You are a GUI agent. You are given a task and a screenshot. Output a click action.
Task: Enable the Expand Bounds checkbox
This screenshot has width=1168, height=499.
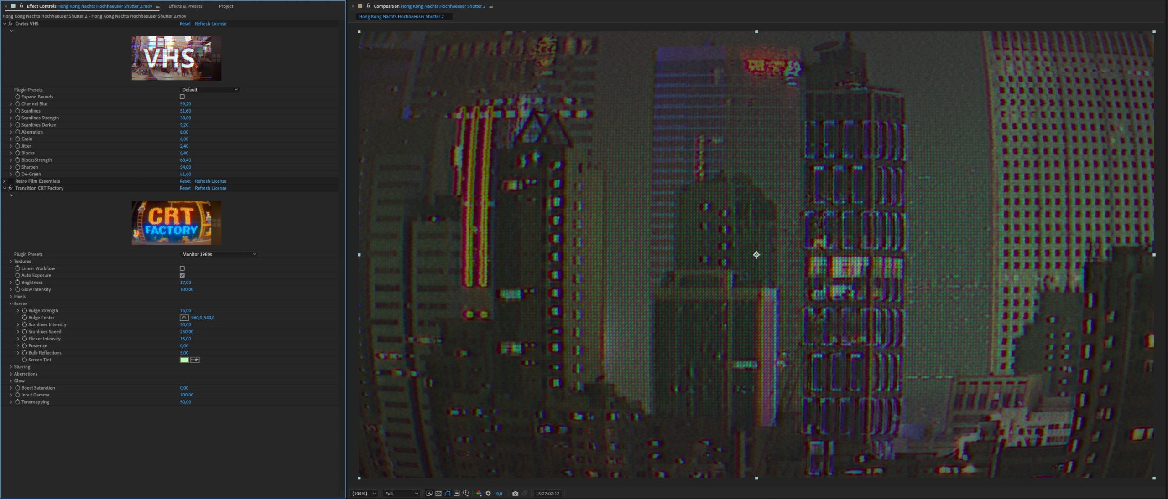pyautogui.click(x=182, y=97)
